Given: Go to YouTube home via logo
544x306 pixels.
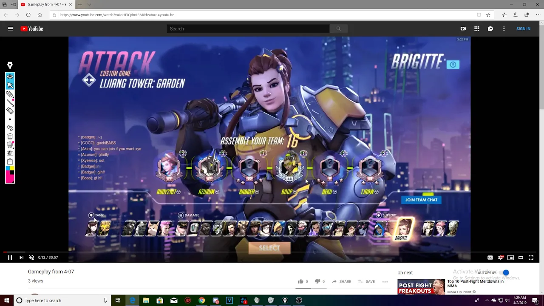Looking at the screenshot, I should click(32, 29).
